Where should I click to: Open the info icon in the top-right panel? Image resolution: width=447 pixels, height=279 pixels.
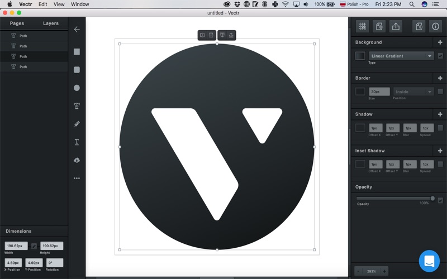coord(435,26)
